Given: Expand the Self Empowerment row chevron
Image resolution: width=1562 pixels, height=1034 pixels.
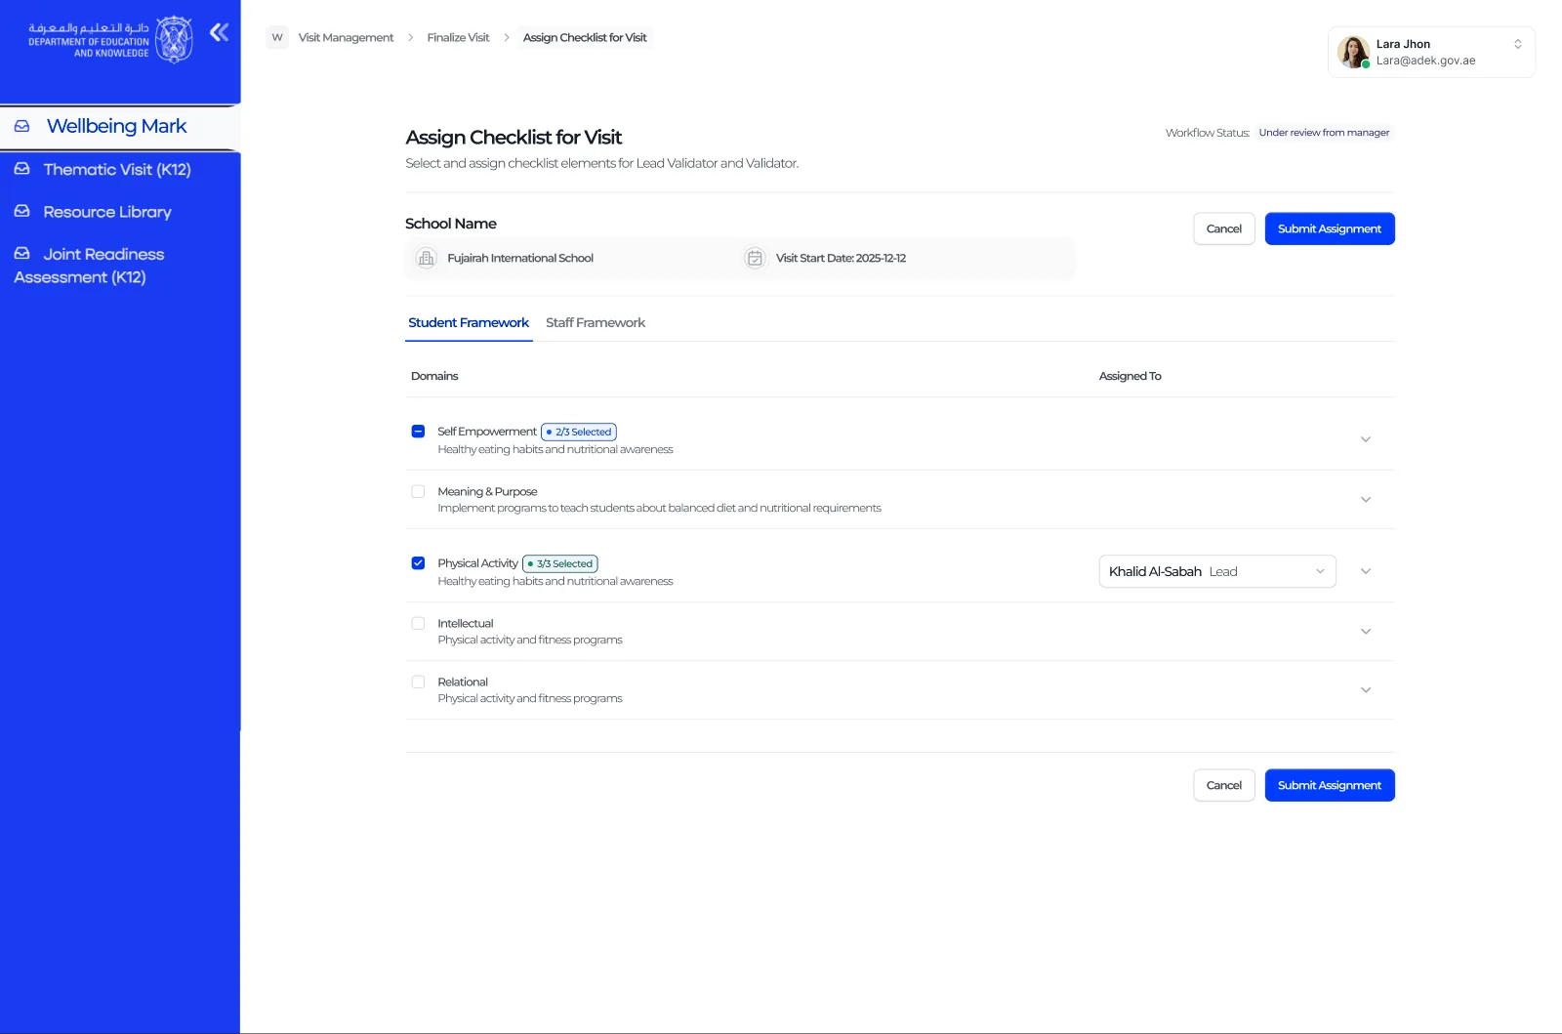Looking at the screenshot, I should pyautogui.click(x=1366, y=439).
